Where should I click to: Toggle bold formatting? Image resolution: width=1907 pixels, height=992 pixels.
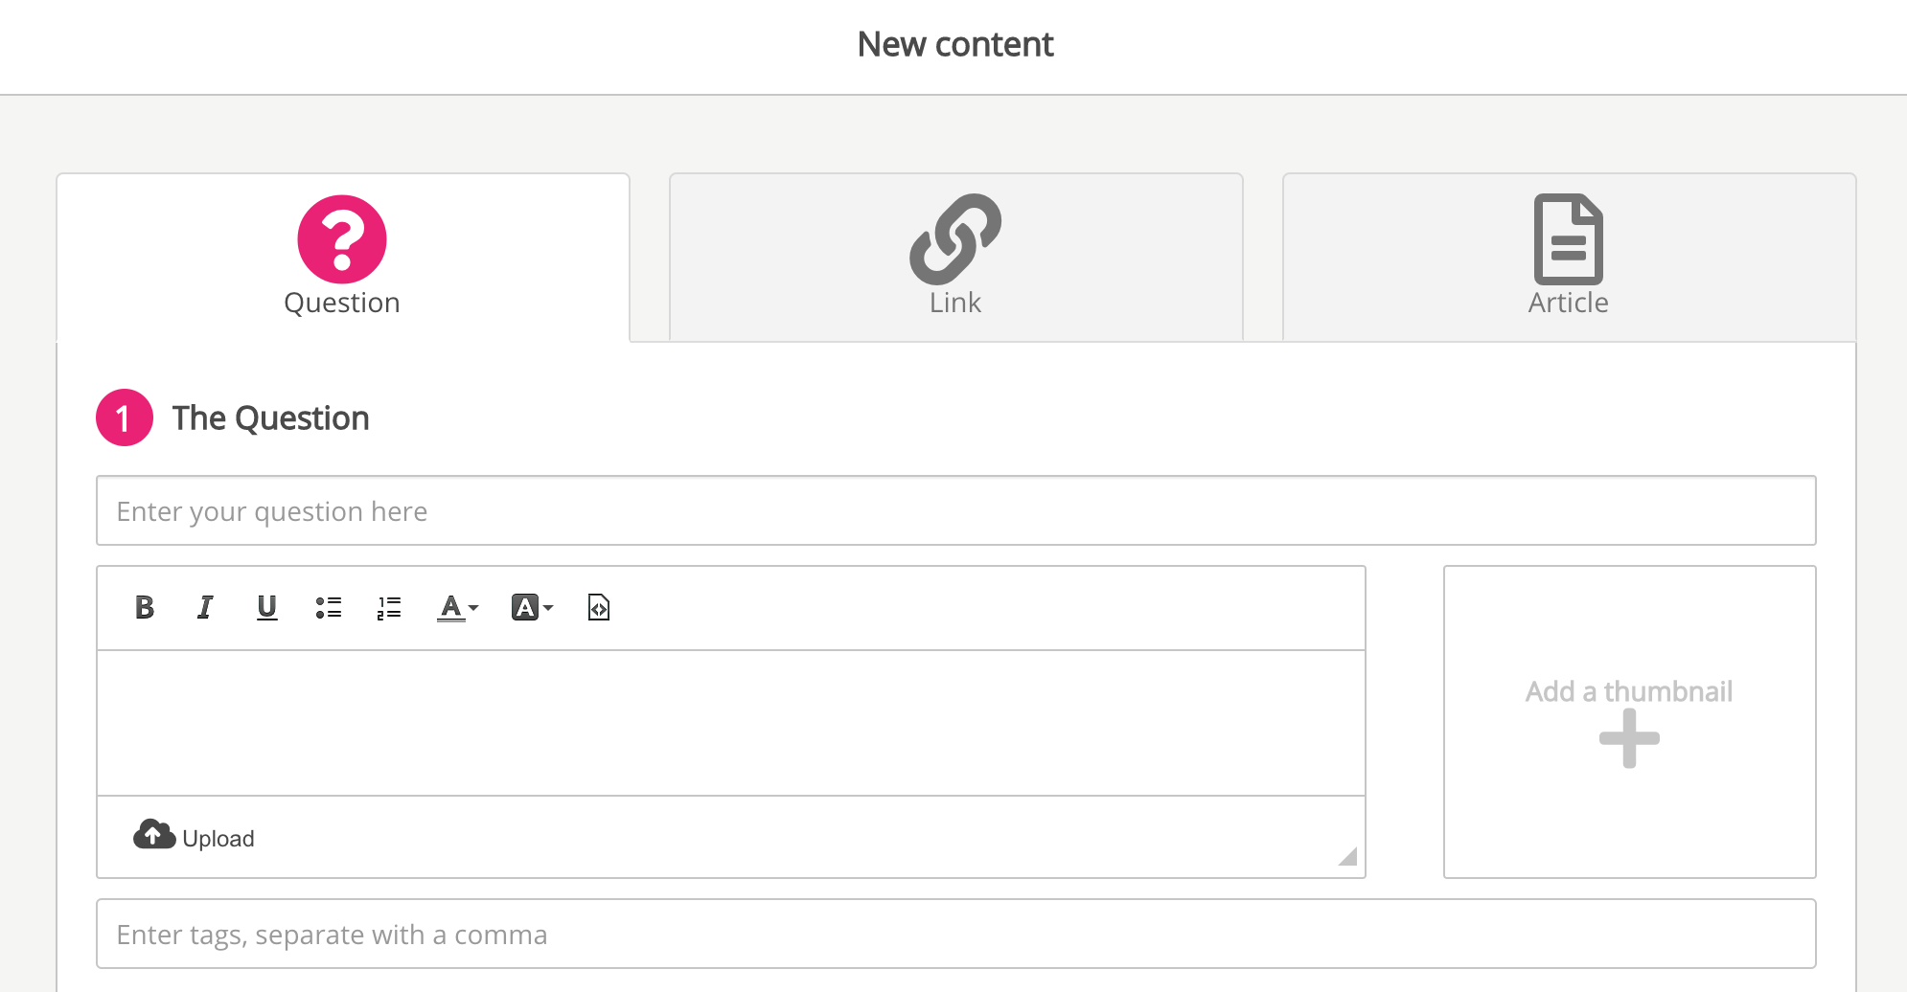(x=145, y=607)
